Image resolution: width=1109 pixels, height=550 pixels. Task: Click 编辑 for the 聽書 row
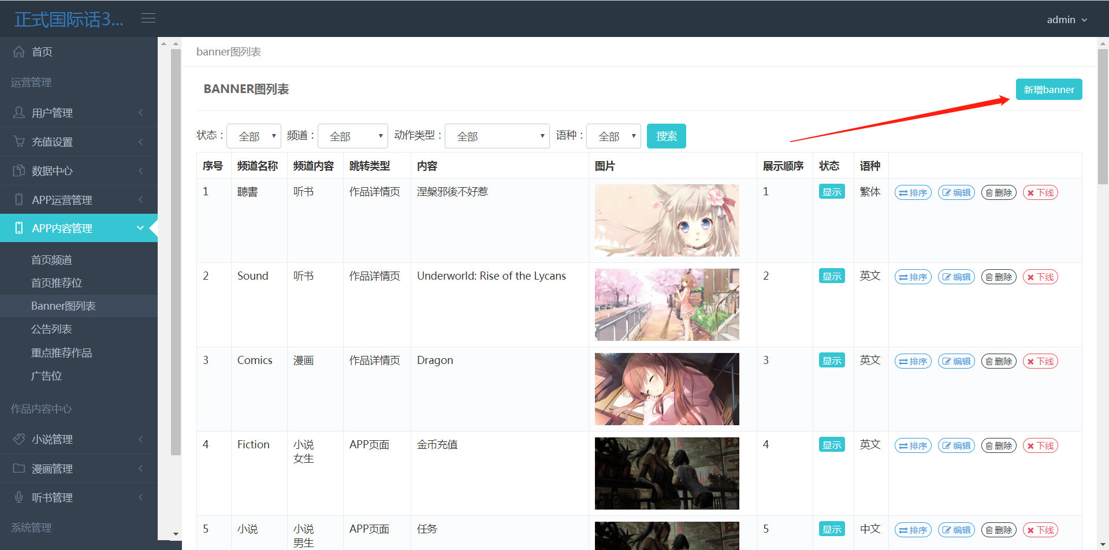[x=957, y=192]
